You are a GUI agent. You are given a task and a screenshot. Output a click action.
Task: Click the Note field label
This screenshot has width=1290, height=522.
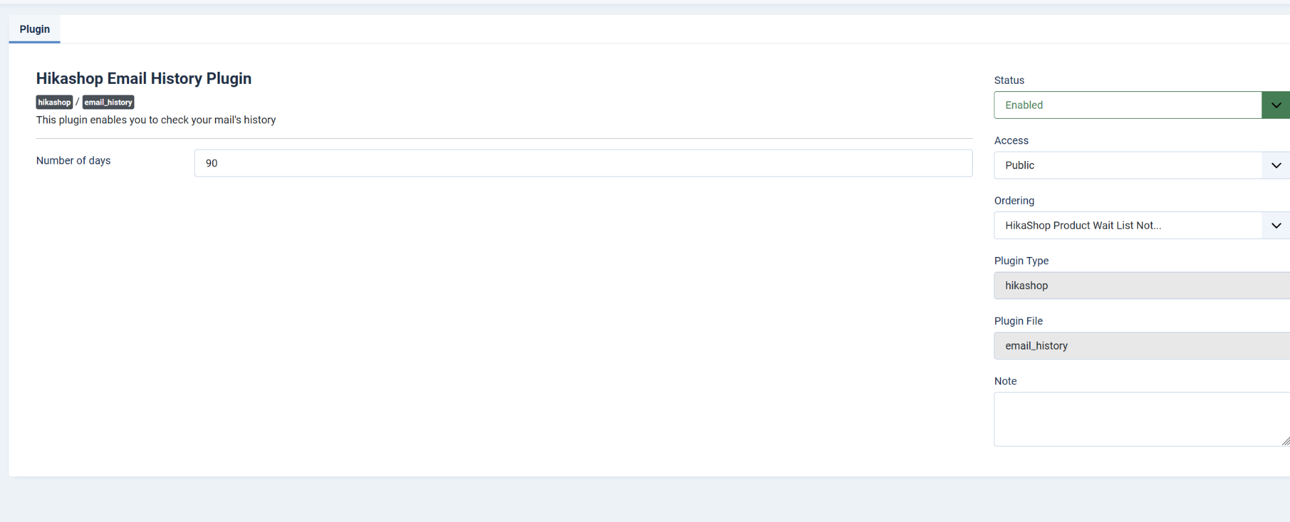pyautogui.click(x=1005, y=381)
